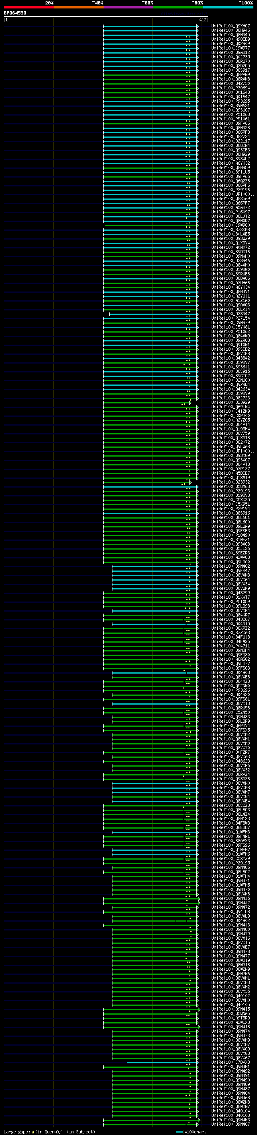Image resolution: width=257 pixels, height=1135 pixels.
Task: Select label UniRef100_Q9M4I5
Action: click(x=230, y=1009)
